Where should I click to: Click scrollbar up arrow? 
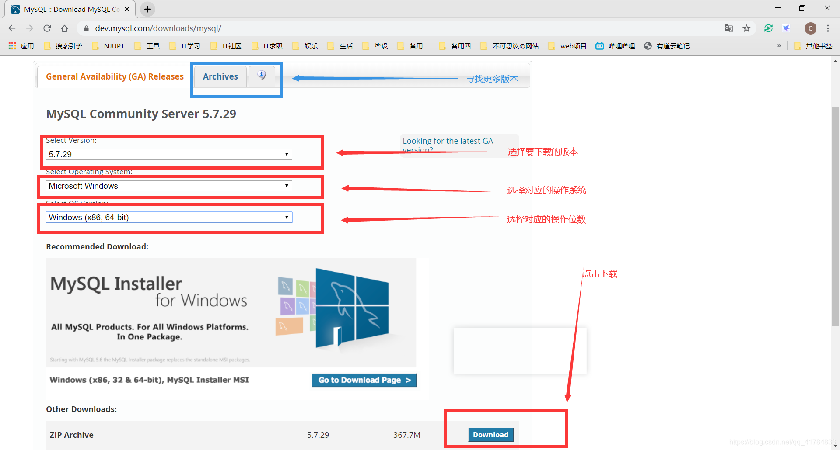click(835, 62)
